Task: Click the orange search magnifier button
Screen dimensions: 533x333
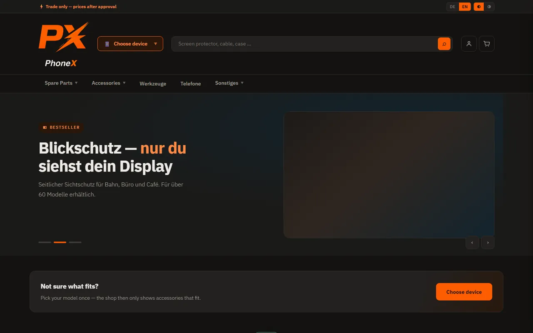Action: pyautogui.click(x=444, y=44)
